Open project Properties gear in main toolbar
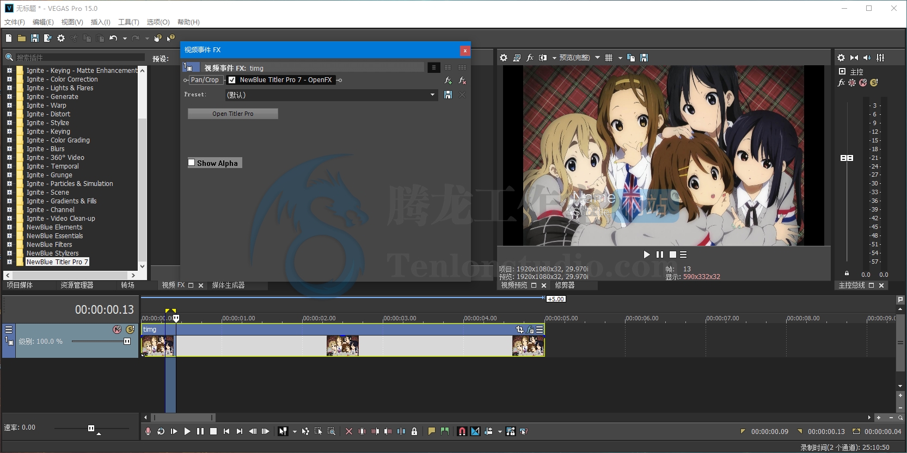 tap(61, 38)
